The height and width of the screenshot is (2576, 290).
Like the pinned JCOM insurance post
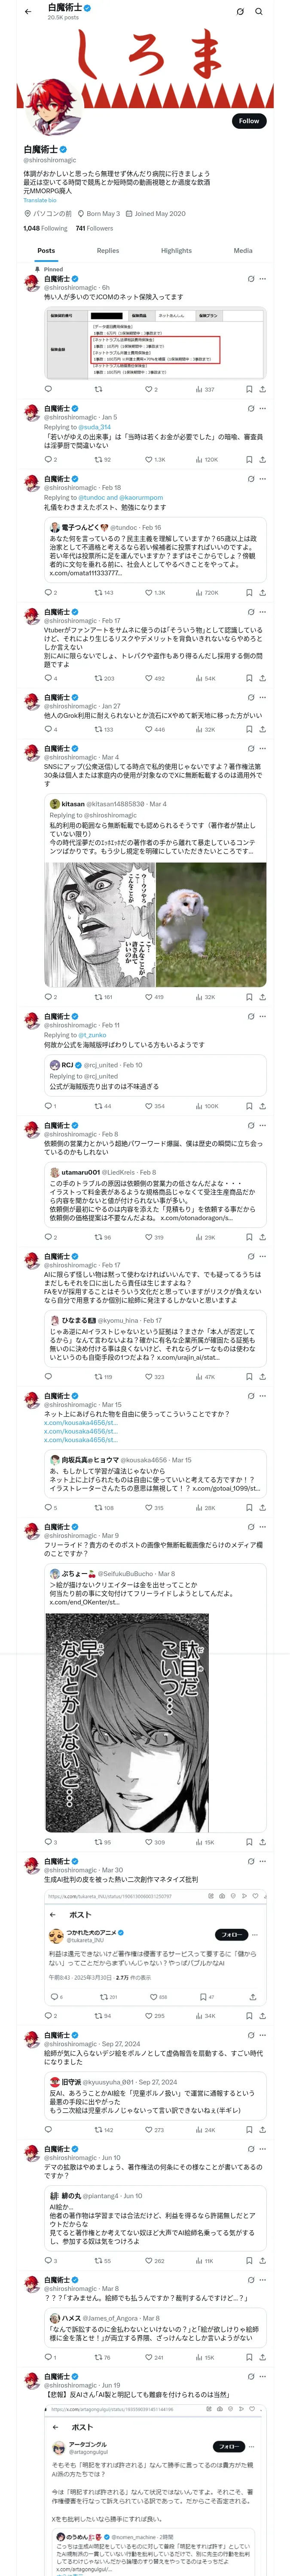pos(148,389)
